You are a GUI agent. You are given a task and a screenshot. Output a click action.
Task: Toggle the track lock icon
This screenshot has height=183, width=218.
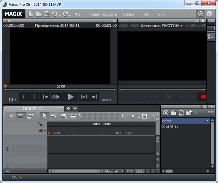pos(41,124)
